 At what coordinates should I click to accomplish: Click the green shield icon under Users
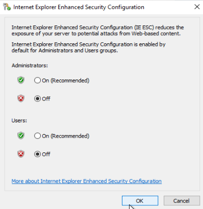click(21, 136)
